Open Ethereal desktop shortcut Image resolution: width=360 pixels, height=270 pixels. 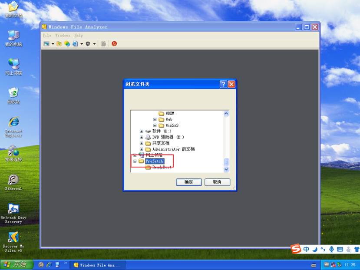click(13, 182)
